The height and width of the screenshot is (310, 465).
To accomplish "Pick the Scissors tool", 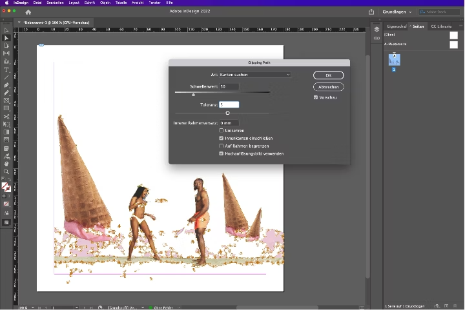I will click(x=6, y=116).
